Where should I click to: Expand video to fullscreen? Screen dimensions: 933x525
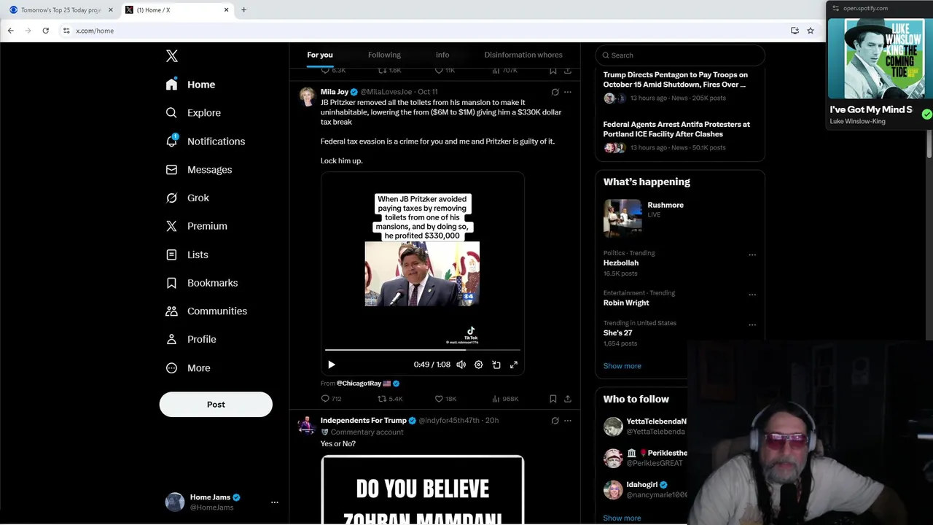coord(514,365)
